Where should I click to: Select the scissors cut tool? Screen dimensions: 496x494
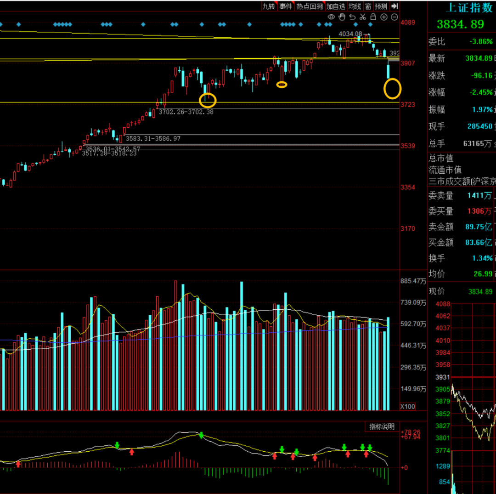(362, 17)
